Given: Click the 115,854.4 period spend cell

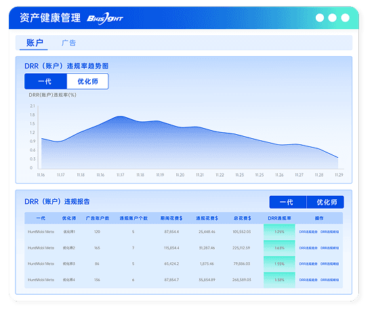Looking at the screenshot, I should [x=171, y=248].
